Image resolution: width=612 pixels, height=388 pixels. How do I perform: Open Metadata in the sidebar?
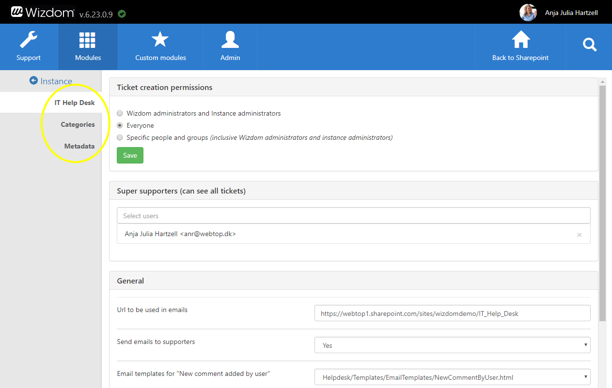coord(79,146)
